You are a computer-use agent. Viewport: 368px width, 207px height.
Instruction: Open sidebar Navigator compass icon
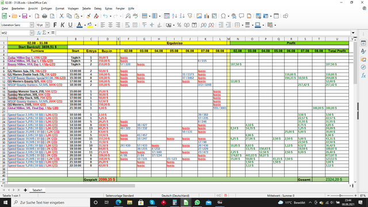[x=363, y=67]
